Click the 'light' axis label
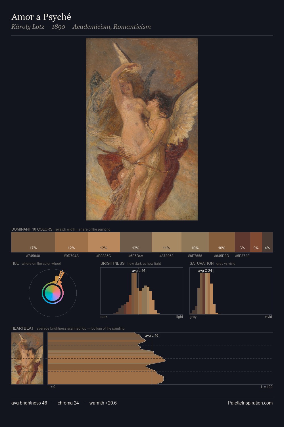 [179, 317]
